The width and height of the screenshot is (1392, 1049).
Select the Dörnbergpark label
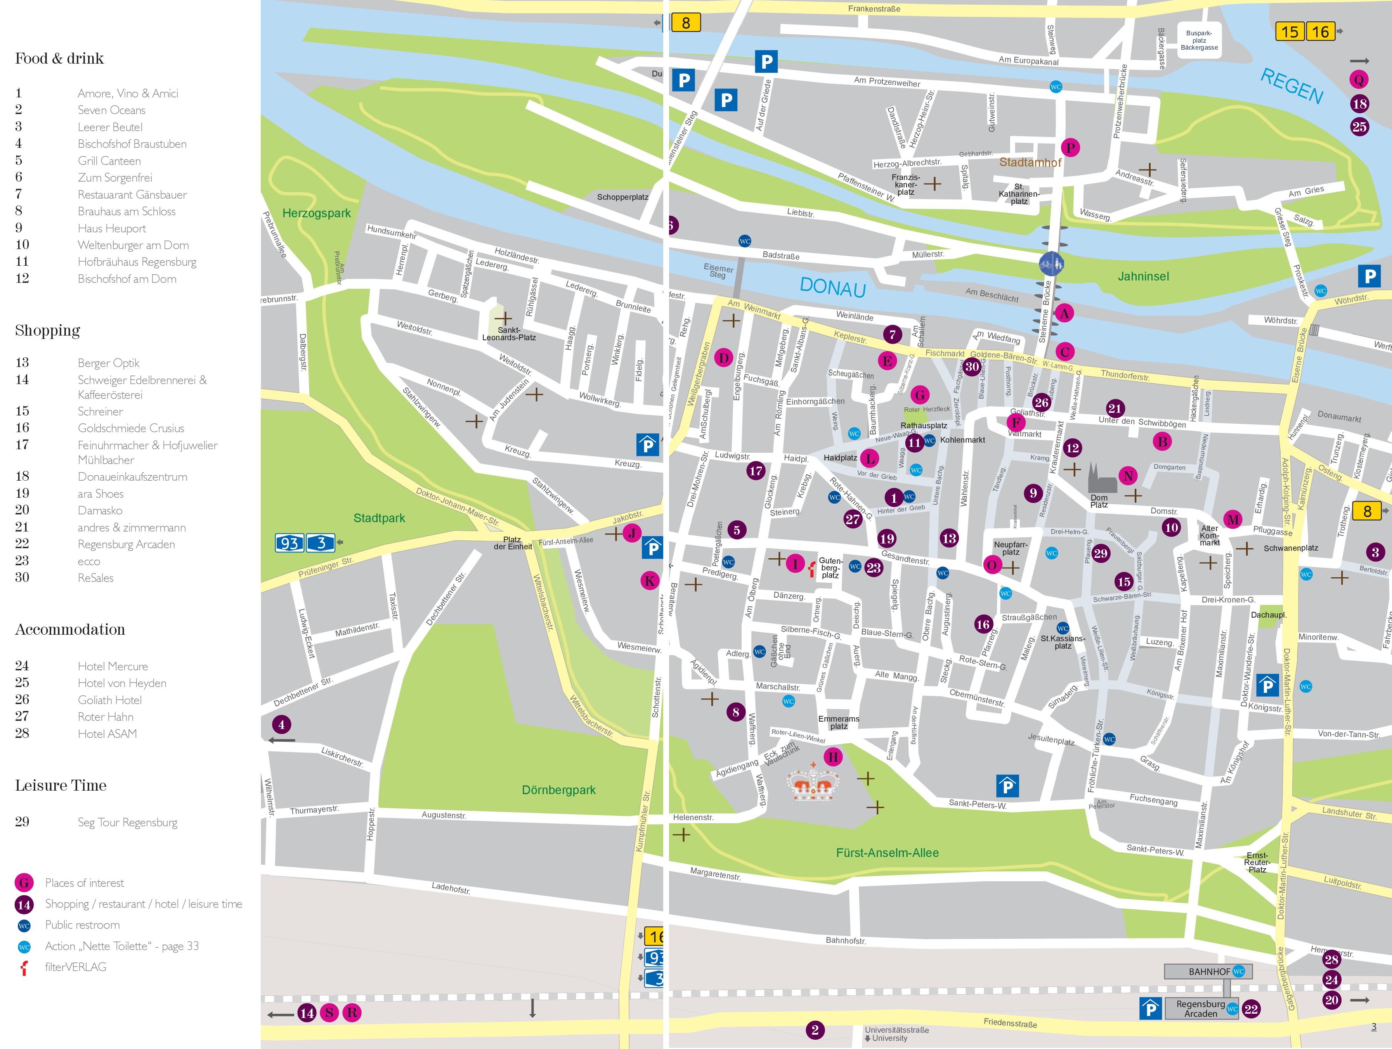(559, 790)
